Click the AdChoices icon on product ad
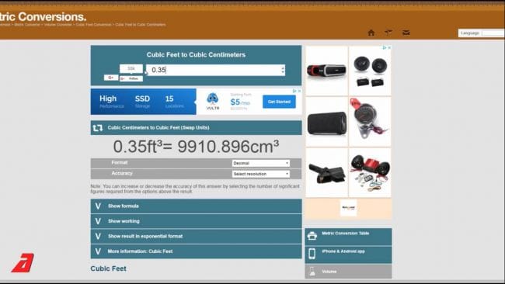 385,47
